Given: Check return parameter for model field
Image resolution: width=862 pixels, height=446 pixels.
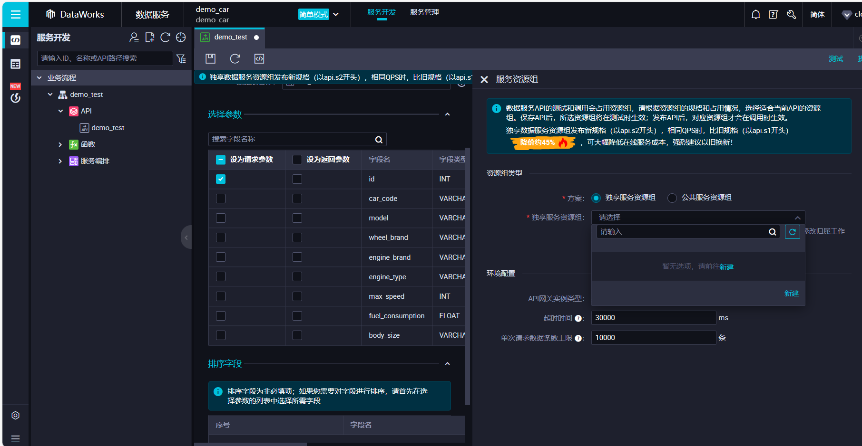Looking at the screenshot, I should point(297,218).
